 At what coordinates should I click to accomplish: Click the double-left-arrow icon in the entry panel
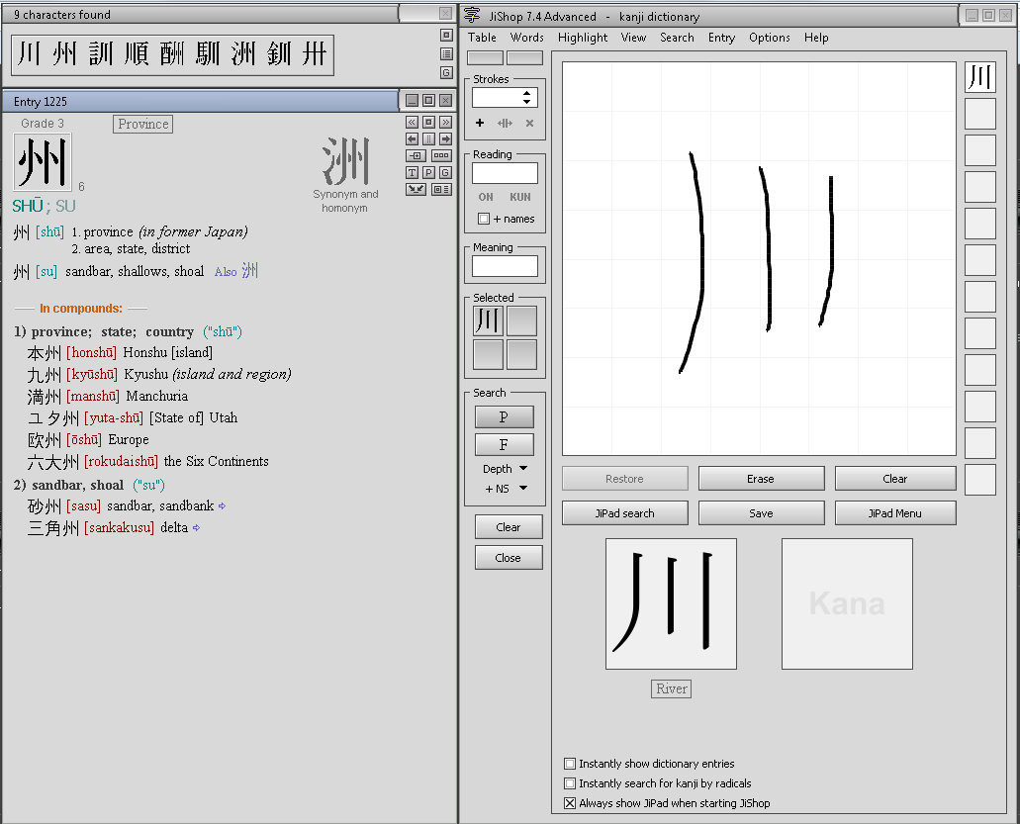click(x=413, y=123)
